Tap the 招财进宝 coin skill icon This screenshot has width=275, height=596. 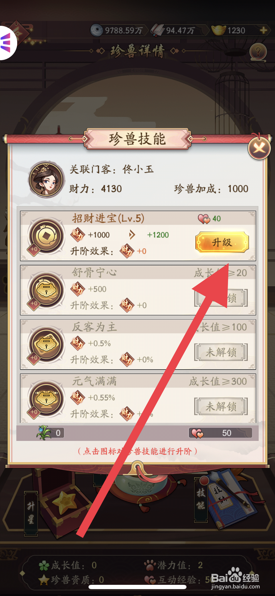click(x=47, y=236)
